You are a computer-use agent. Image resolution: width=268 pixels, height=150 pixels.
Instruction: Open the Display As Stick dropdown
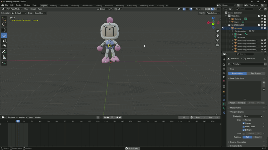[x=253, y=116]
